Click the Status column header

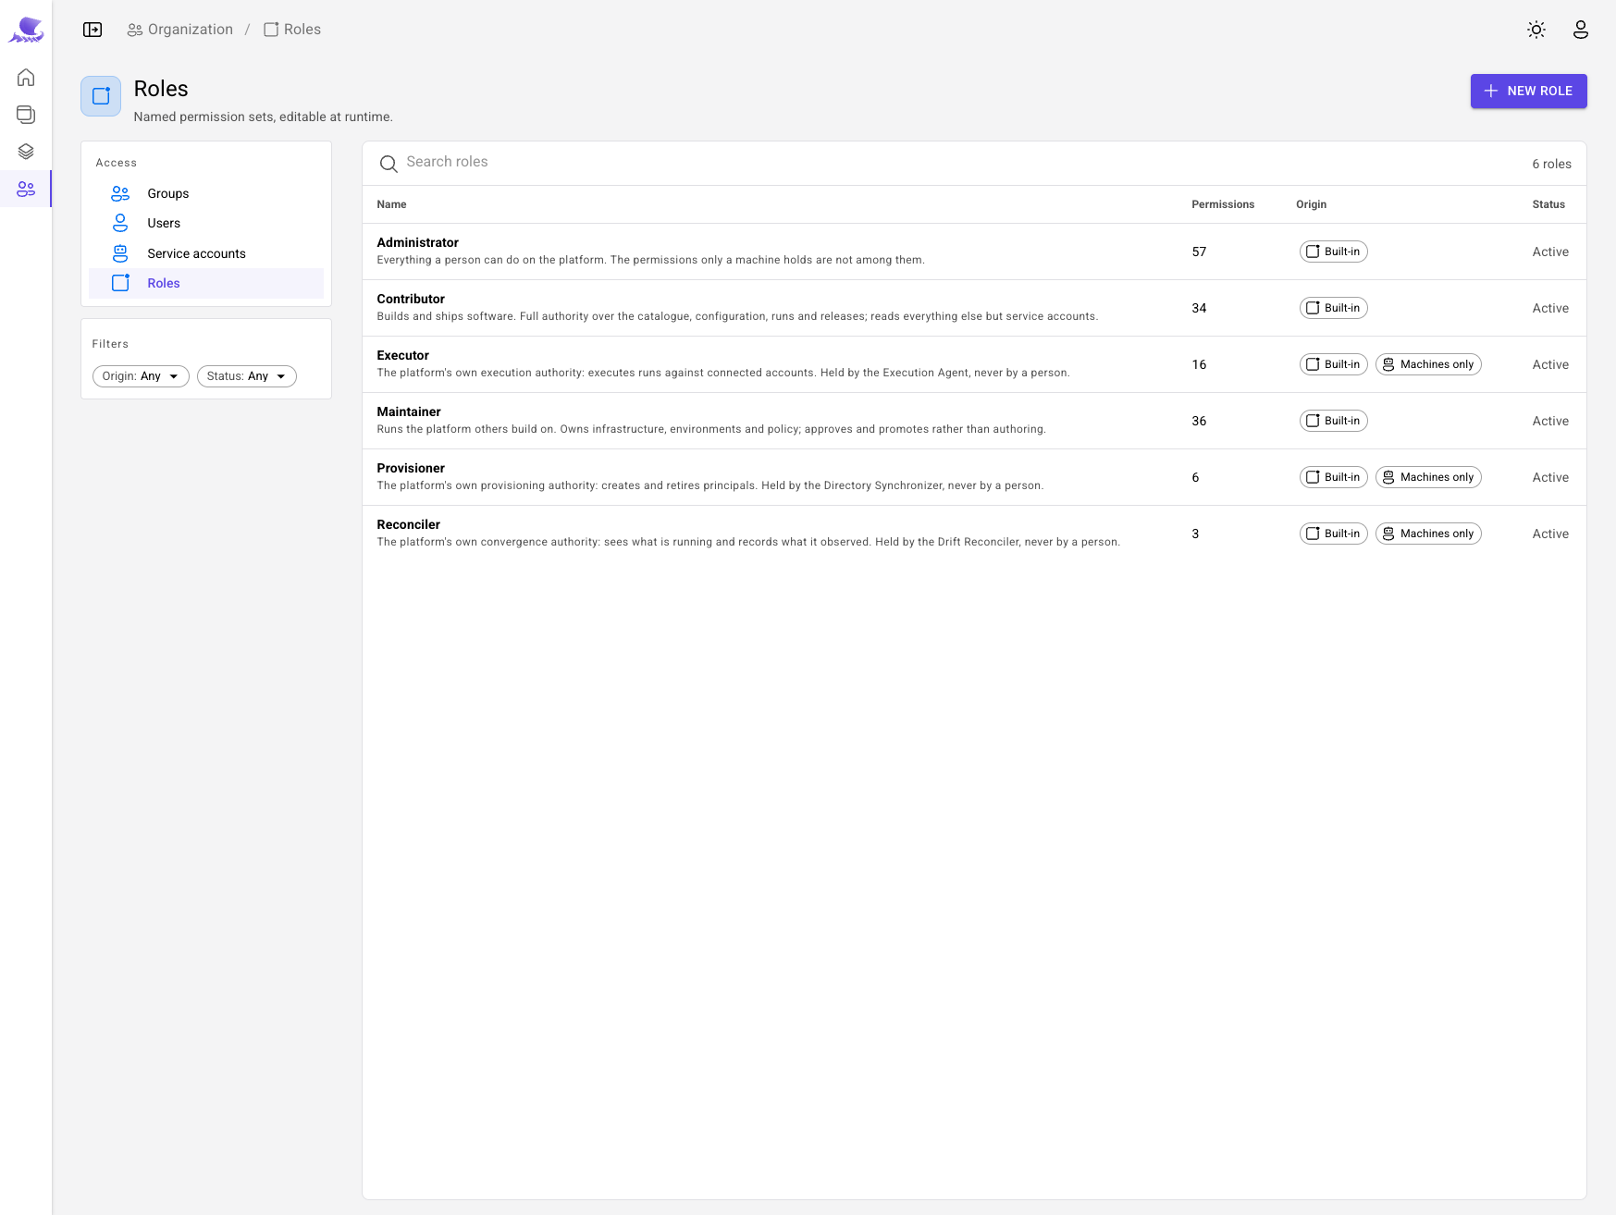click(x=1548, y=204)
